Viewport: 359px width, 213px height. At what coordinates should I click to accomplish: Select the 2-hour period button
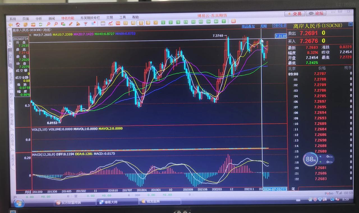(208, 22)
